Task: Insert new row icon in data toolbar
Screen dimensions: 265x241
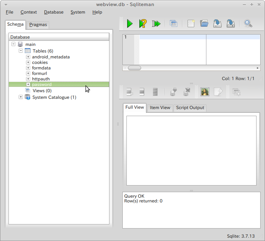Action: [130, 92]
